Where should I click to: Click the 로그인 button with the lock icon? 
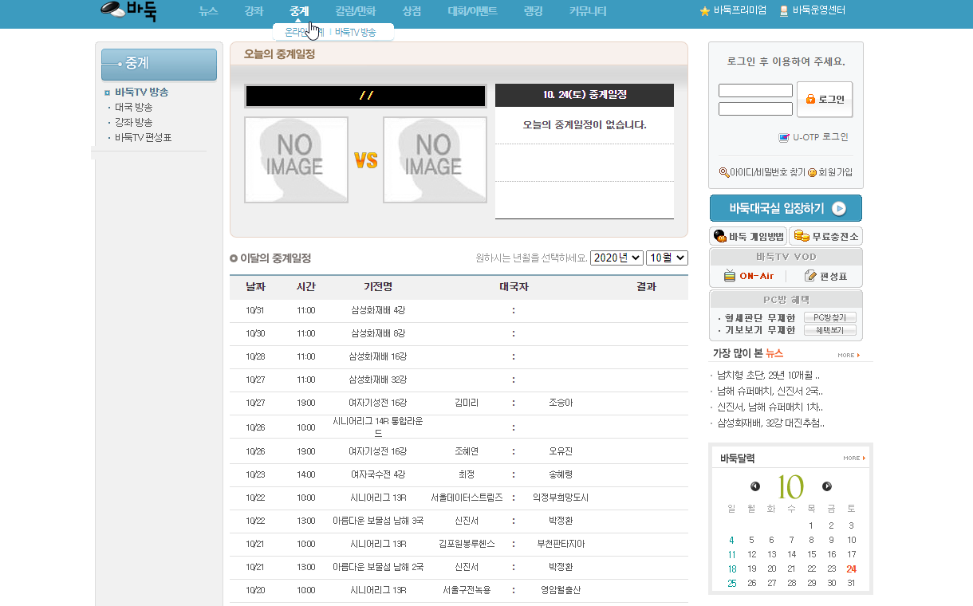825,99
